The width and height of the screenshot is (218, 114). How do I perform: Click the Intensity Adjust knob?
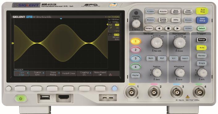136,24
